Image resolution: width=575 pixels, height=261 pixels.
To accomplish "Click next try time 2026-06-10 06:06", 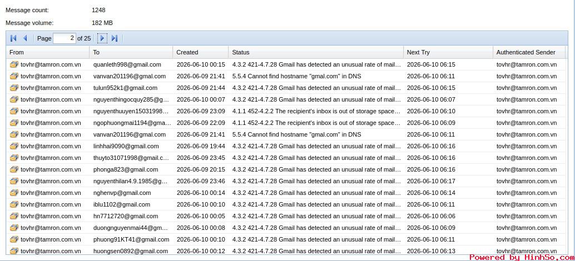I will pos(432,216).
